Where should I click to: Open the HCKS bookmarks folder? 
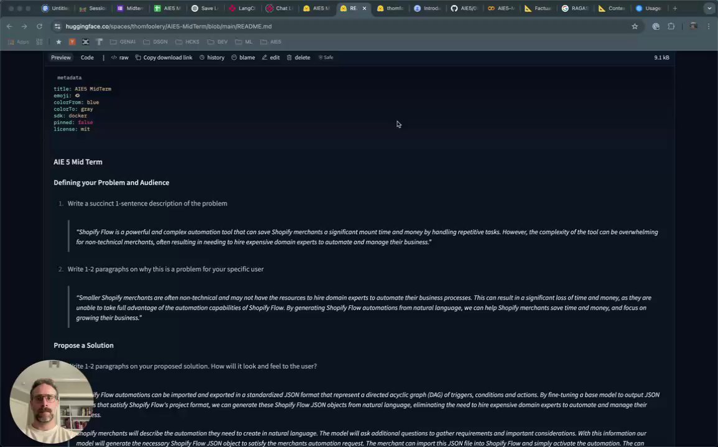[187, 42]
